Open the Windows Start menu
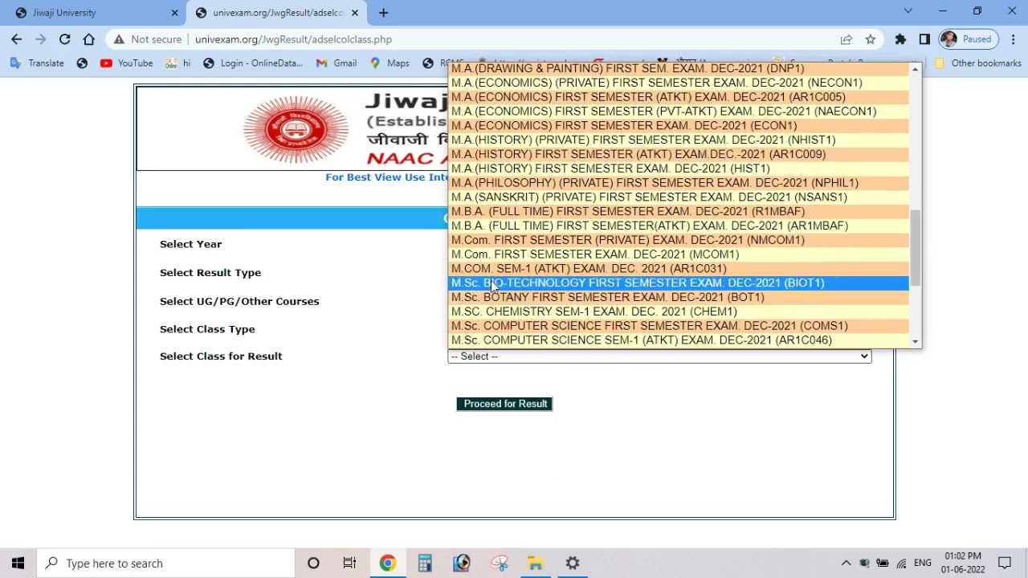Image resolution: width=1028 pixels, height=578 pixels. 18,563
